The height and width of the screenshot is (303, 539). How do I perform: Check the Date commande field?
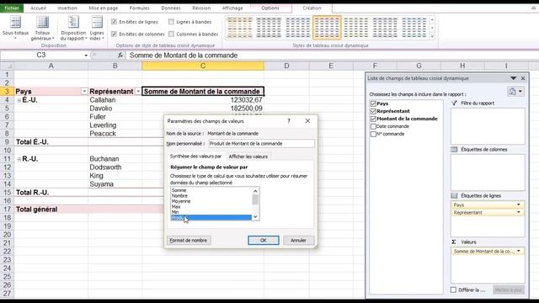coord(373,126)
